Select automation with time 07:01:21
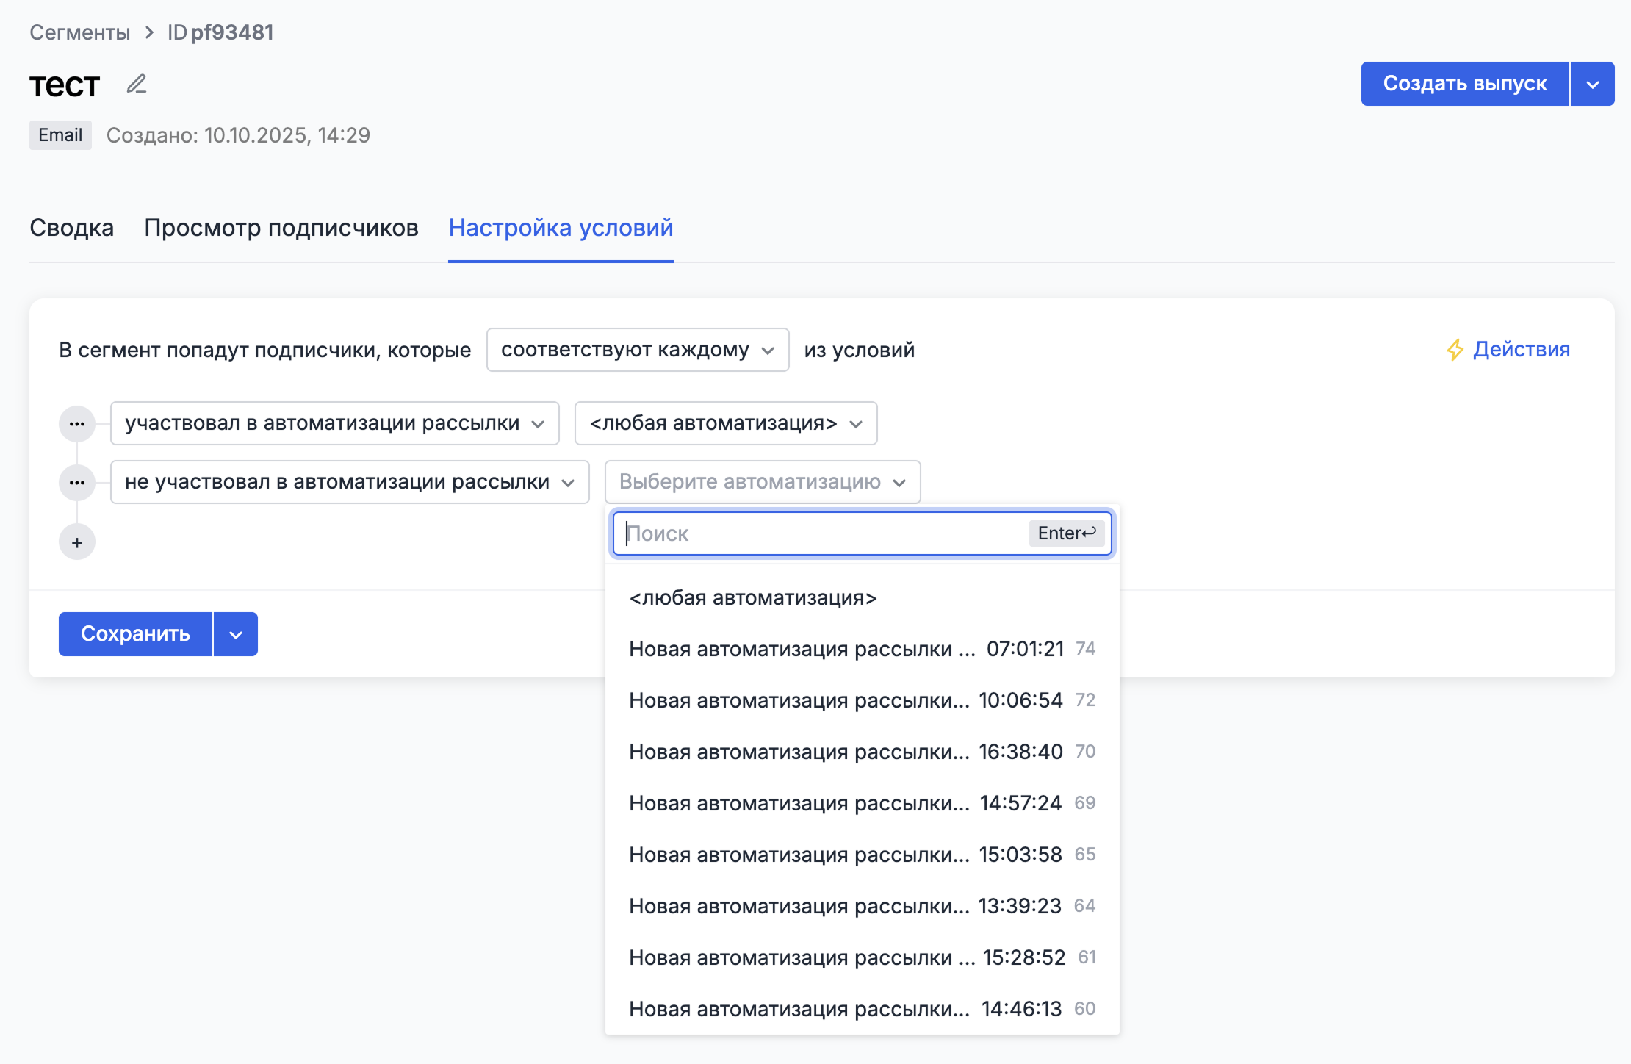 coord(861,650)
